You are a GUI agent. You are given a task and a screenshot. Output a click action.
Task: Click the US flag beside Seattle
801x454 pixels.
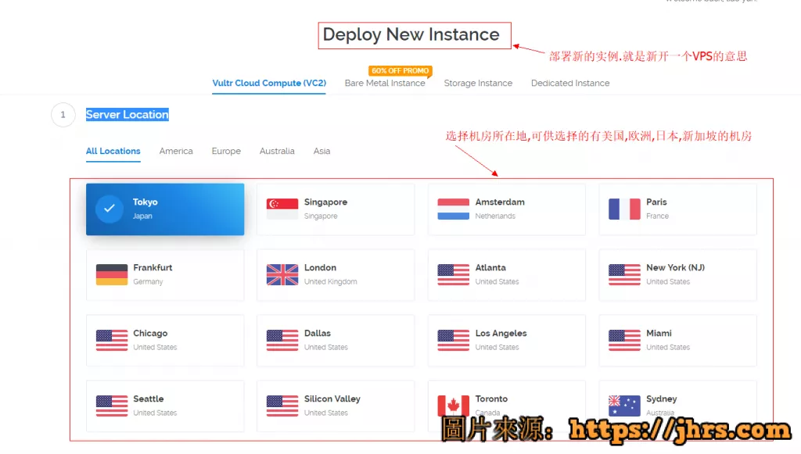[x=111, y=406]
